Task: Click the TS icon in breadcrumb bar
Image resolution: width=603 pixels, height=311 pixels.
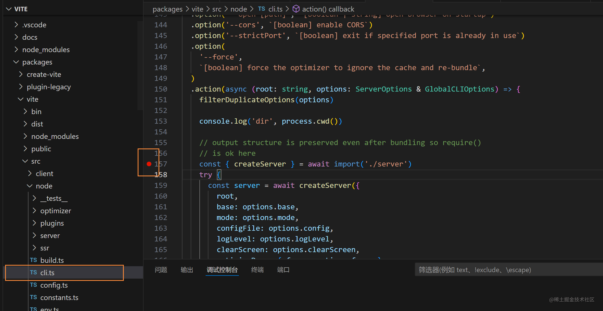Action: coord(261,9)
